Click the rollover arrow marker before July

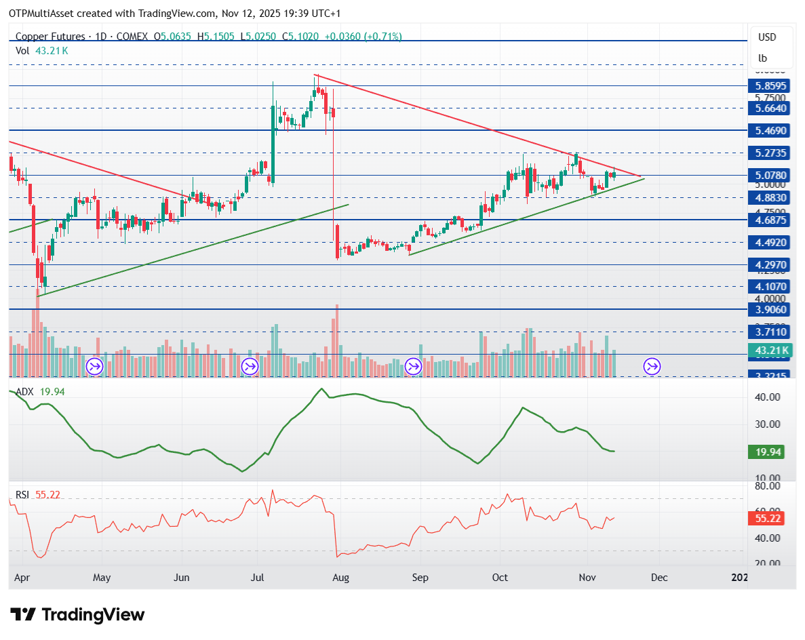coord(250,367)
